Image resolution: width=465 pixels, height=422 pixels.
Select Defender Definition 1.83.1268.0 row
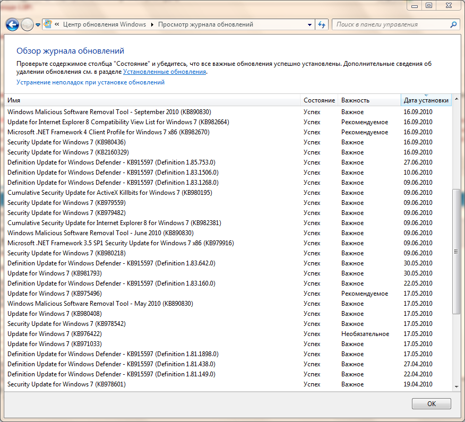tap(228, 183)
